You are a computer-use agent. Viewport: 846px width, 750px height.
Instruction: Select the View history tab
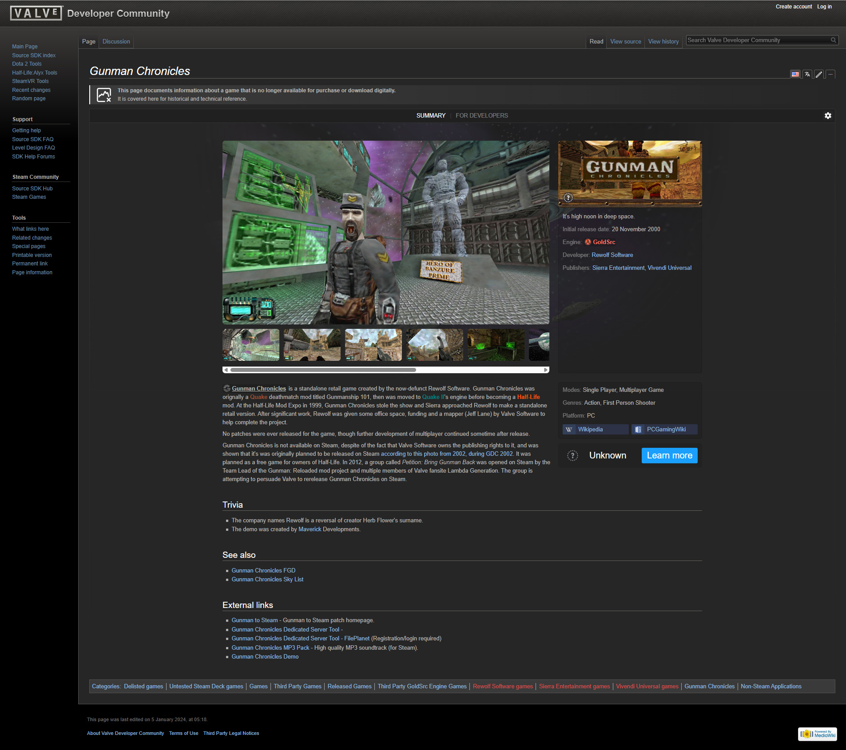(x=663, y=41)
